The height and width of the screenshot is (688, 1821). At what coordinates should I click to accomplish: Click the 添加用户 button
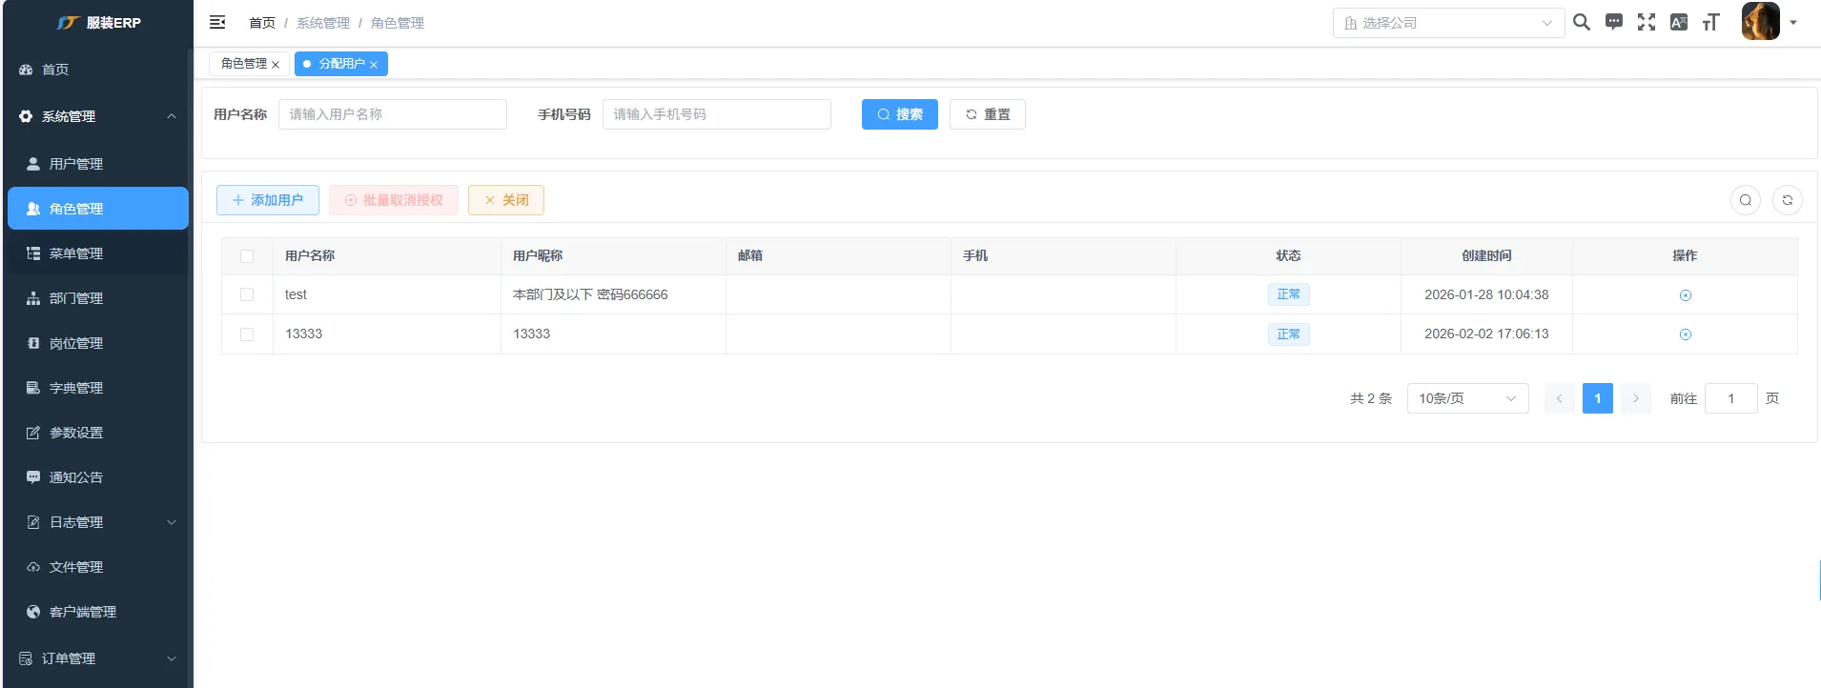coord(267,200)
